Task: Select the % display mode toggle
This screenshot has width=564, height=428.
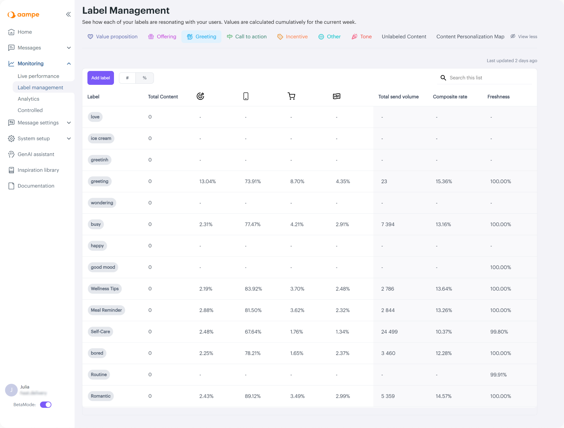Action: point(144,78)
